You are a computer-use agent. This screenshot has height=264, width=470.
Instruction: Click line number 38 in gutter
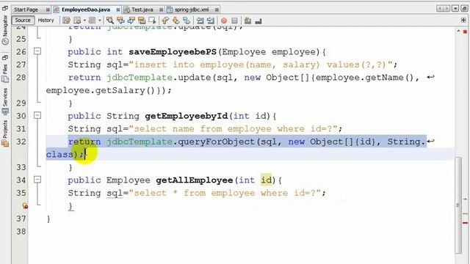click(x=21, y=232)
